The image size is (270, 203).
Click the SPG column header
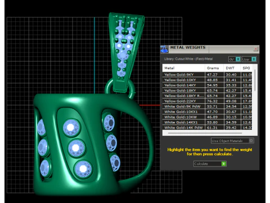[x=246, y=68]
